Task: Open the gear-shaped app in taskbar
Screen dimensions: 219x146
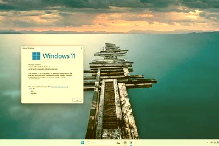Action: (x=125, y=143)
